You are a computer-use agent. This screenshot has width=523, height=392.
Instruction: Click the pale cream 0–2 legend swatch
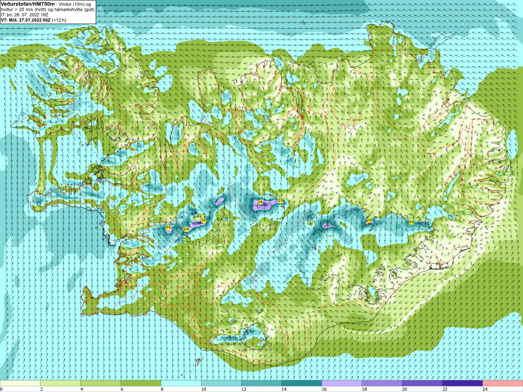click(20, 383)
